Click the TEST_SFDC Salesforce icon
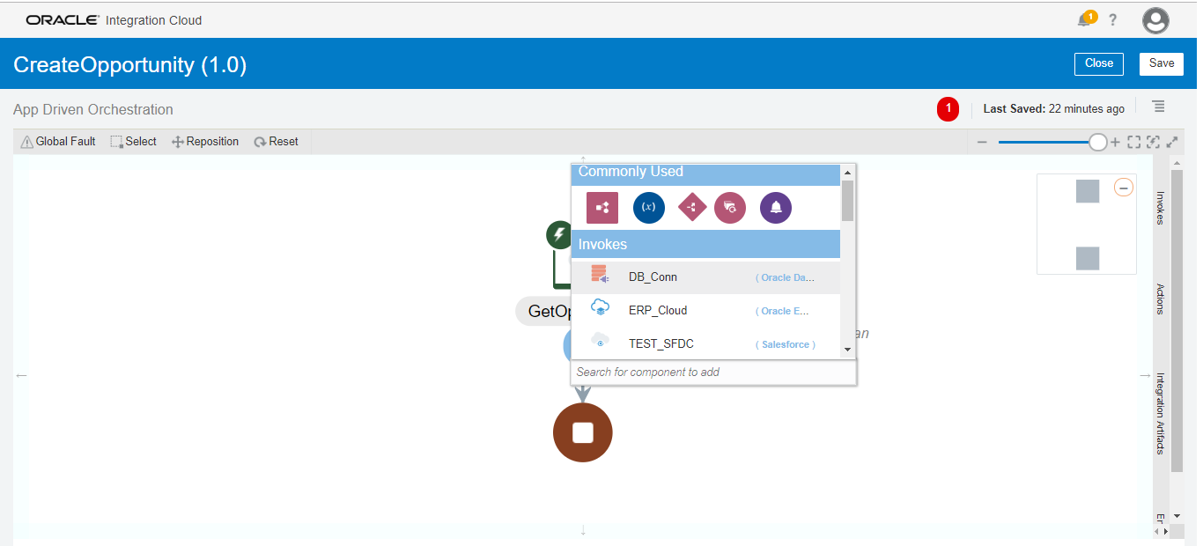This screenshot has width=1203, height=546. [600, 342]
